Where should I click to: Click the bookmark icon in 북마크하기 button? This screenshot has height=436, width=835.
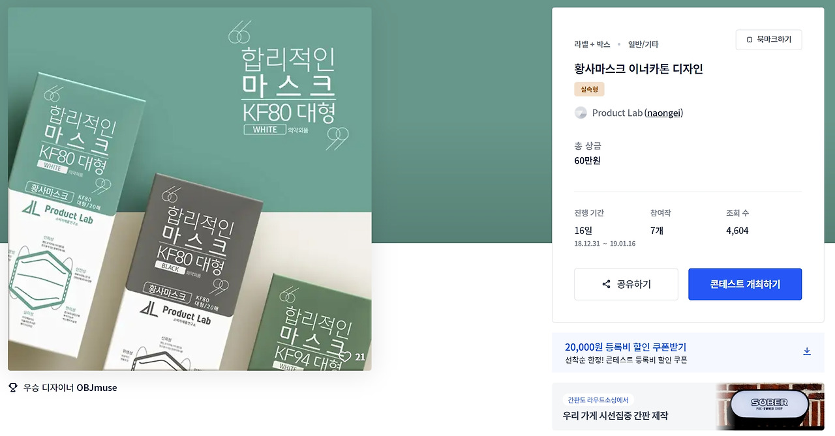(750, 40)
